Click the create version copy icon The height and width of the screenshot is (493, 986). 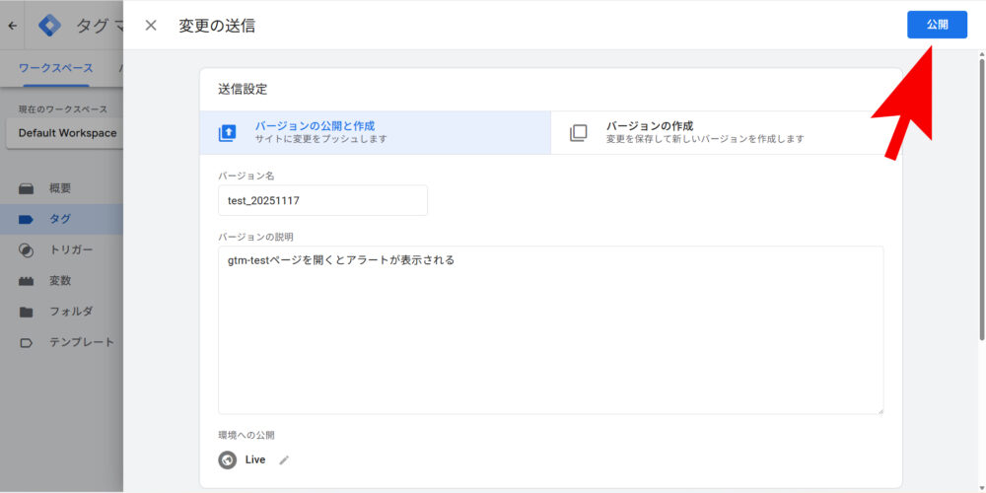(x=579, y=133)
